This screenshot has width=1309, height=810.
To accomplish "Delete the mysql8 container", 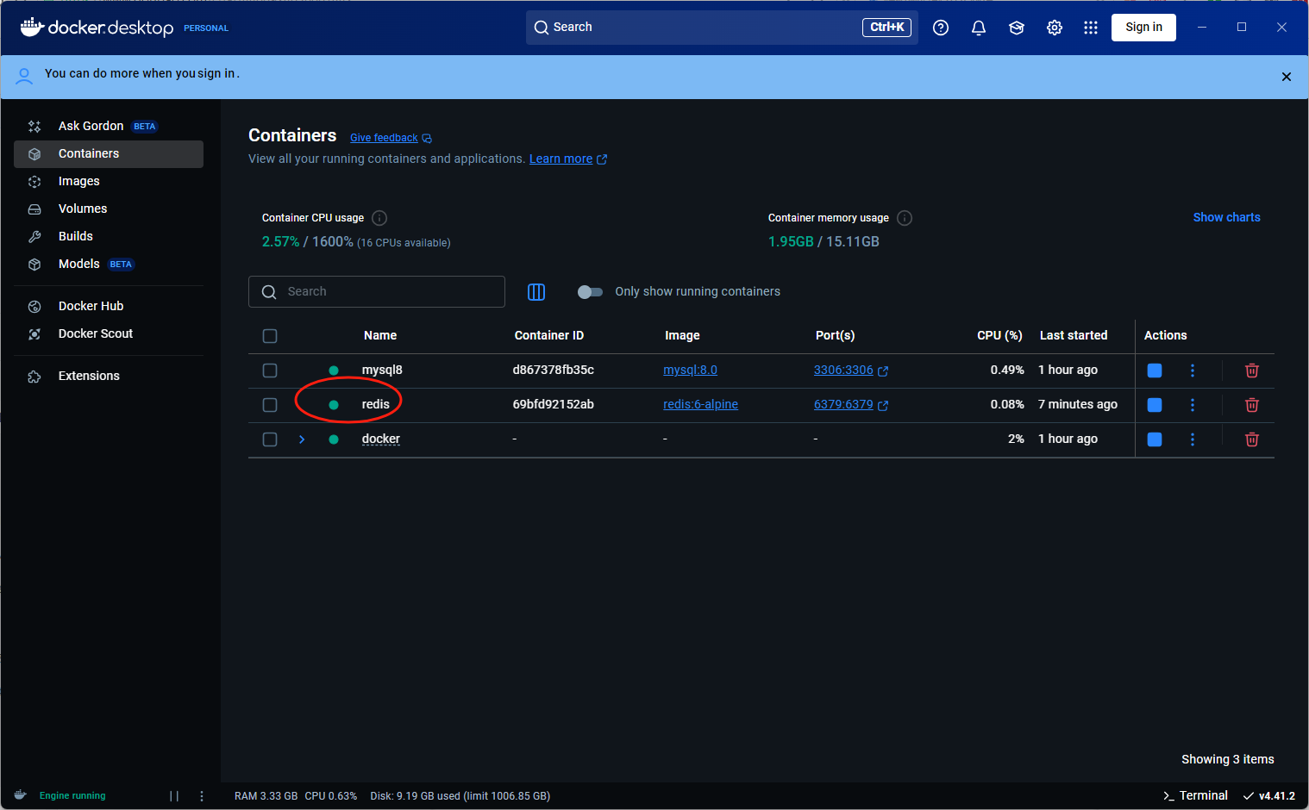I will 1252,371.
